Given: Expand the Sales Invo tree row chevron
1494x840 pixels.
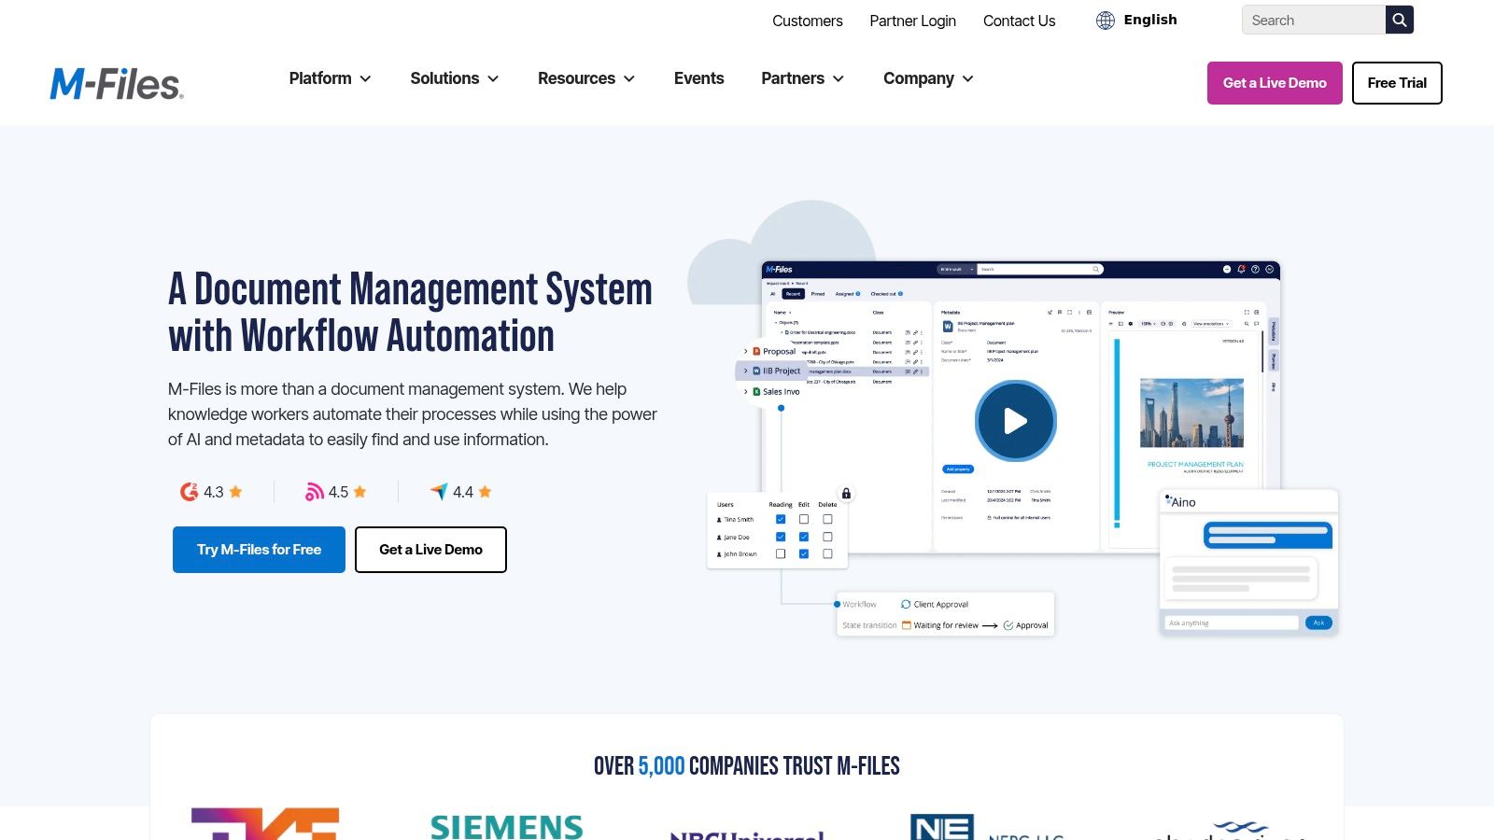Looking at the screenshot, I should (745, 392).
